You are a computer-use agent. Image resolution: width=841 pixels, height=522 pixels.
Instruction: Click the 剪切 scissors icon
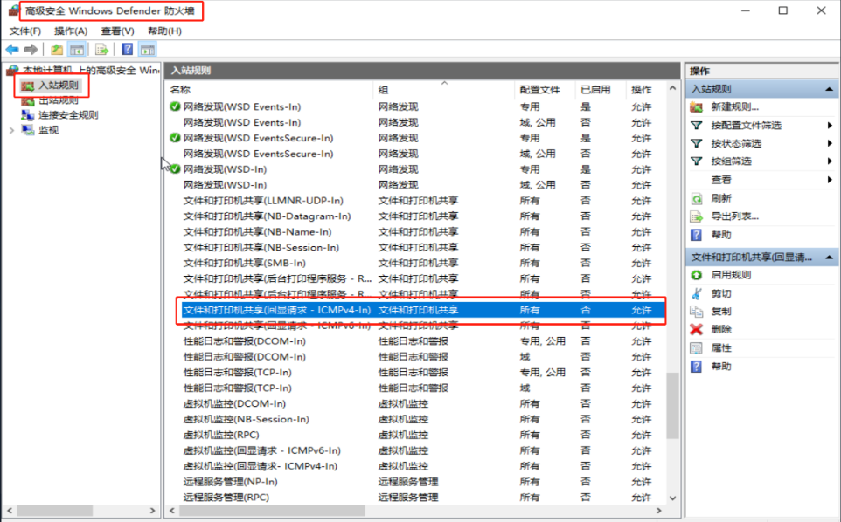coord(696,293)
